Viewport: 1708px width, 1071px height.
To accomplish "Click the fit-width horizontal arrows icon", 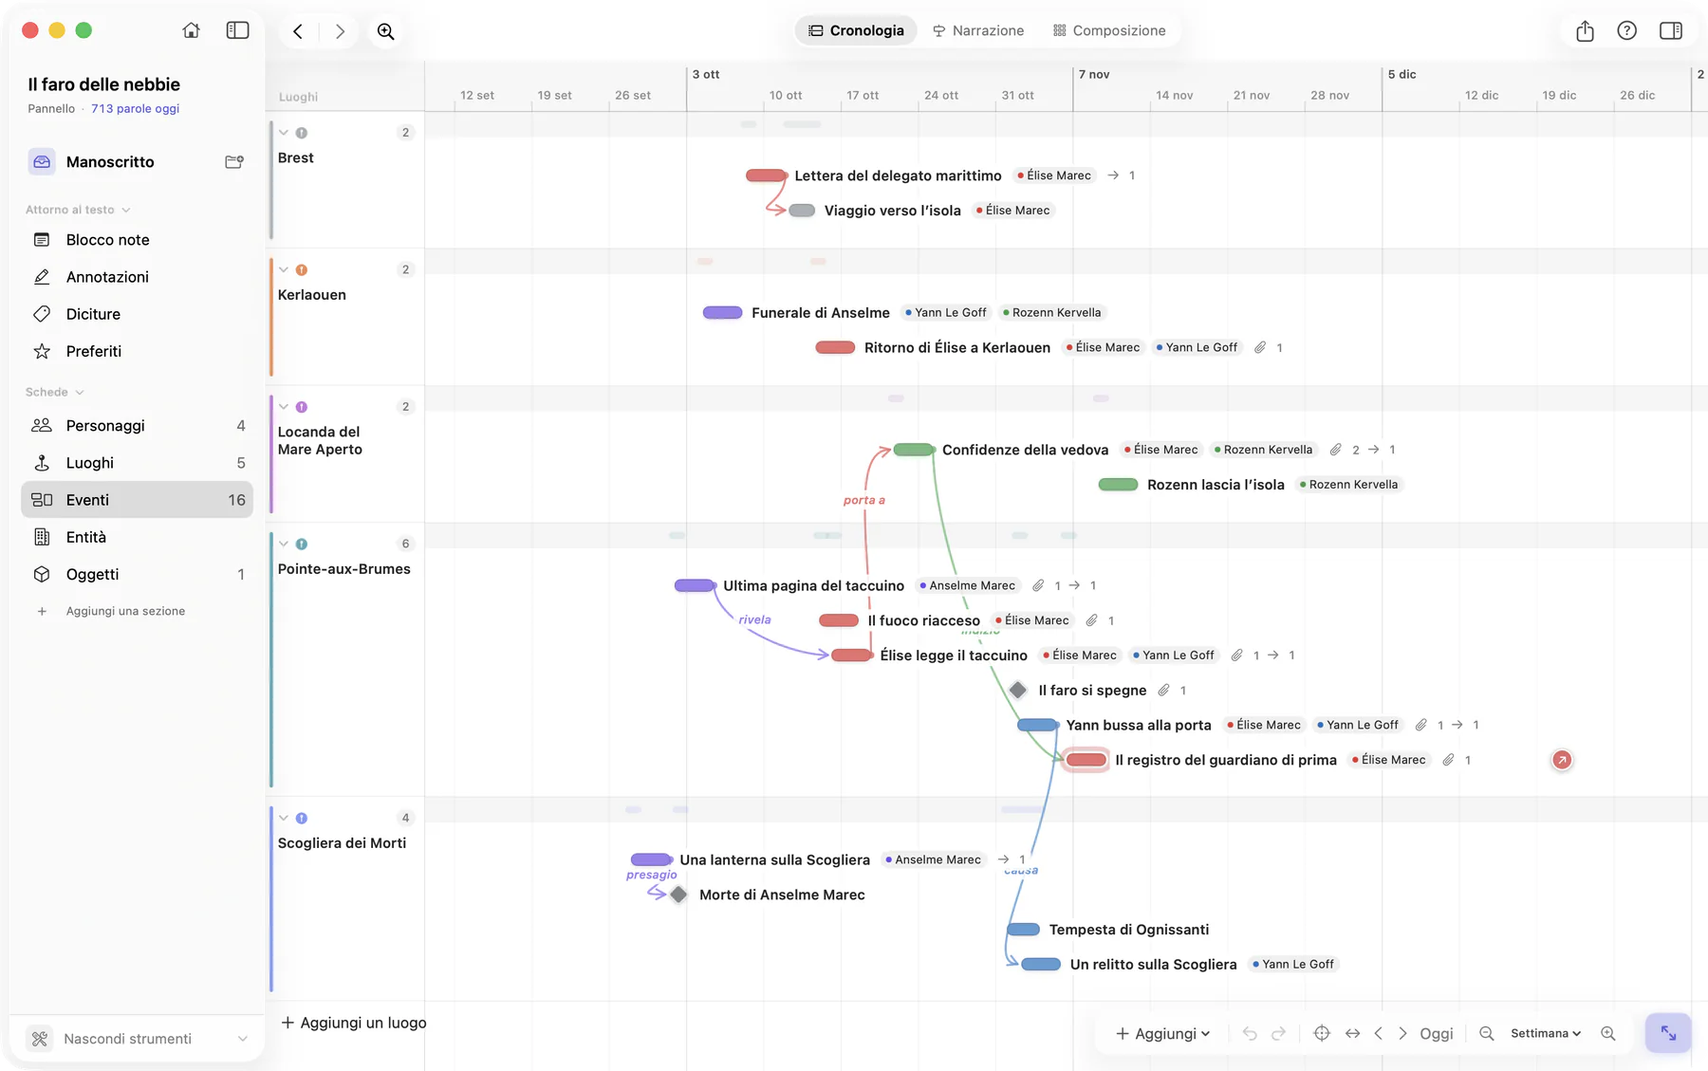I will [x=1352, y=1033].
